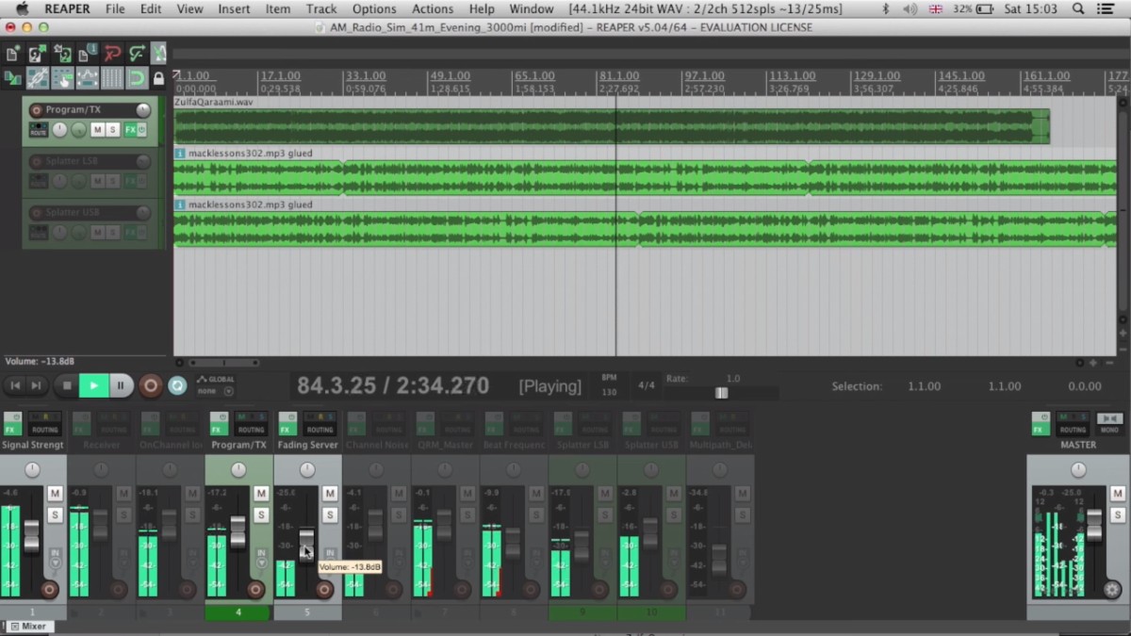Stop playback with the transport stop button
This screenshot has height=636, width=1131.
coord(66,385)
